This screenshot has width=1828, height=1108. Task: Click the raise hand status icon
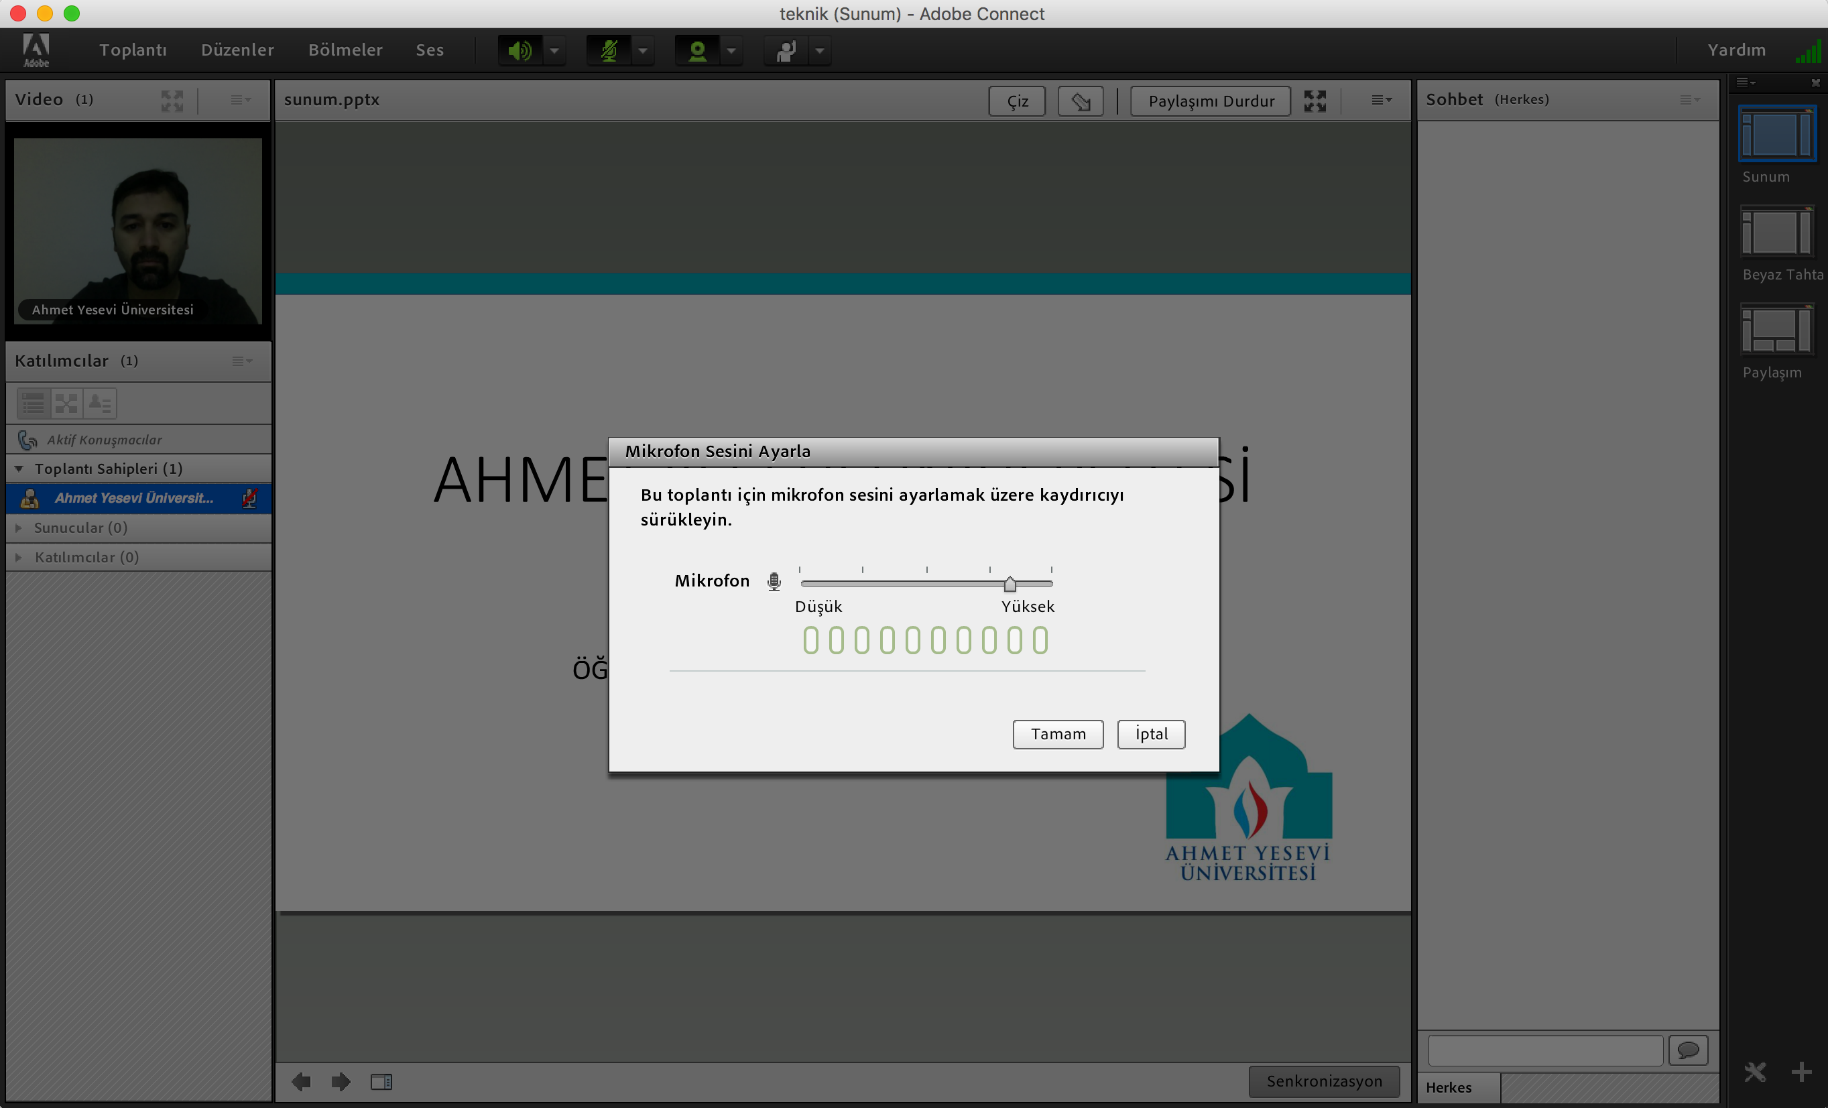(786, 50)
